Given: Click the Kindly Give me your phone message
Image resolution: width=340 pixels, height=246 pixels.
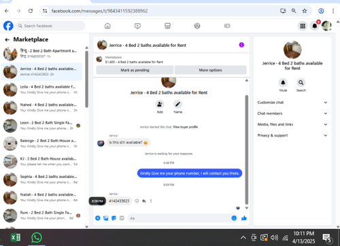Looking at the screenshot, I should [x=190, y=173].
